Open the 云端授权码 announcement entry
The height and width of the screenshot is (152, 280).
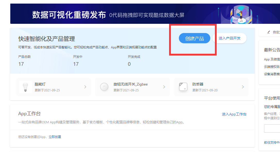click(x=272, y=67)
